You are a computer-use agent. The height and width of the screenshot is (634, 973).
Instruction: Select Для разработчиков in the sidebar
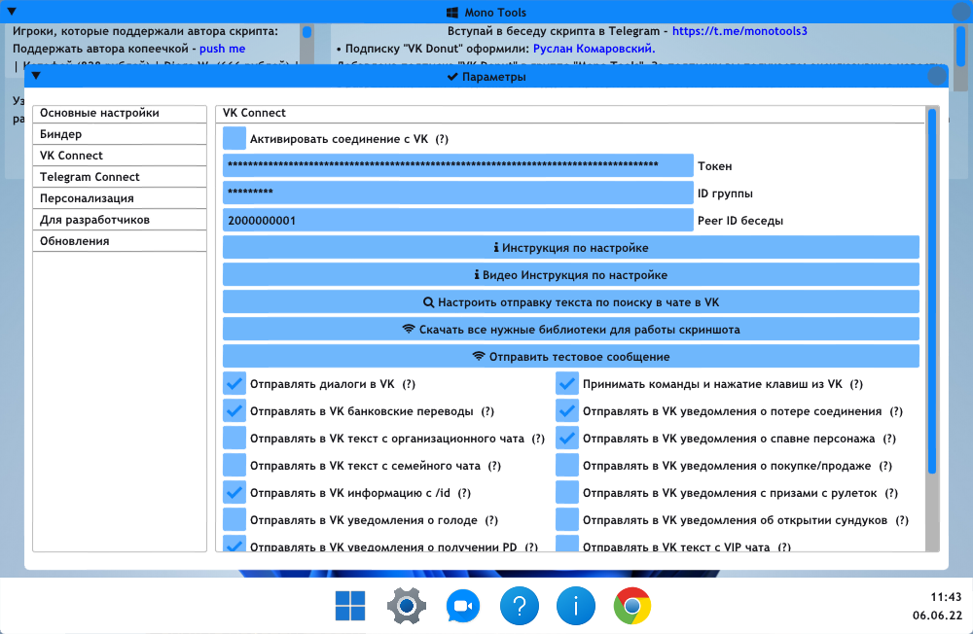pos(119,220)
